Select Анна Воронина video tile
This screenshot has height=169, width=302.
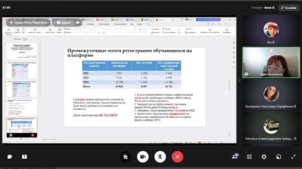click(271, 62)
